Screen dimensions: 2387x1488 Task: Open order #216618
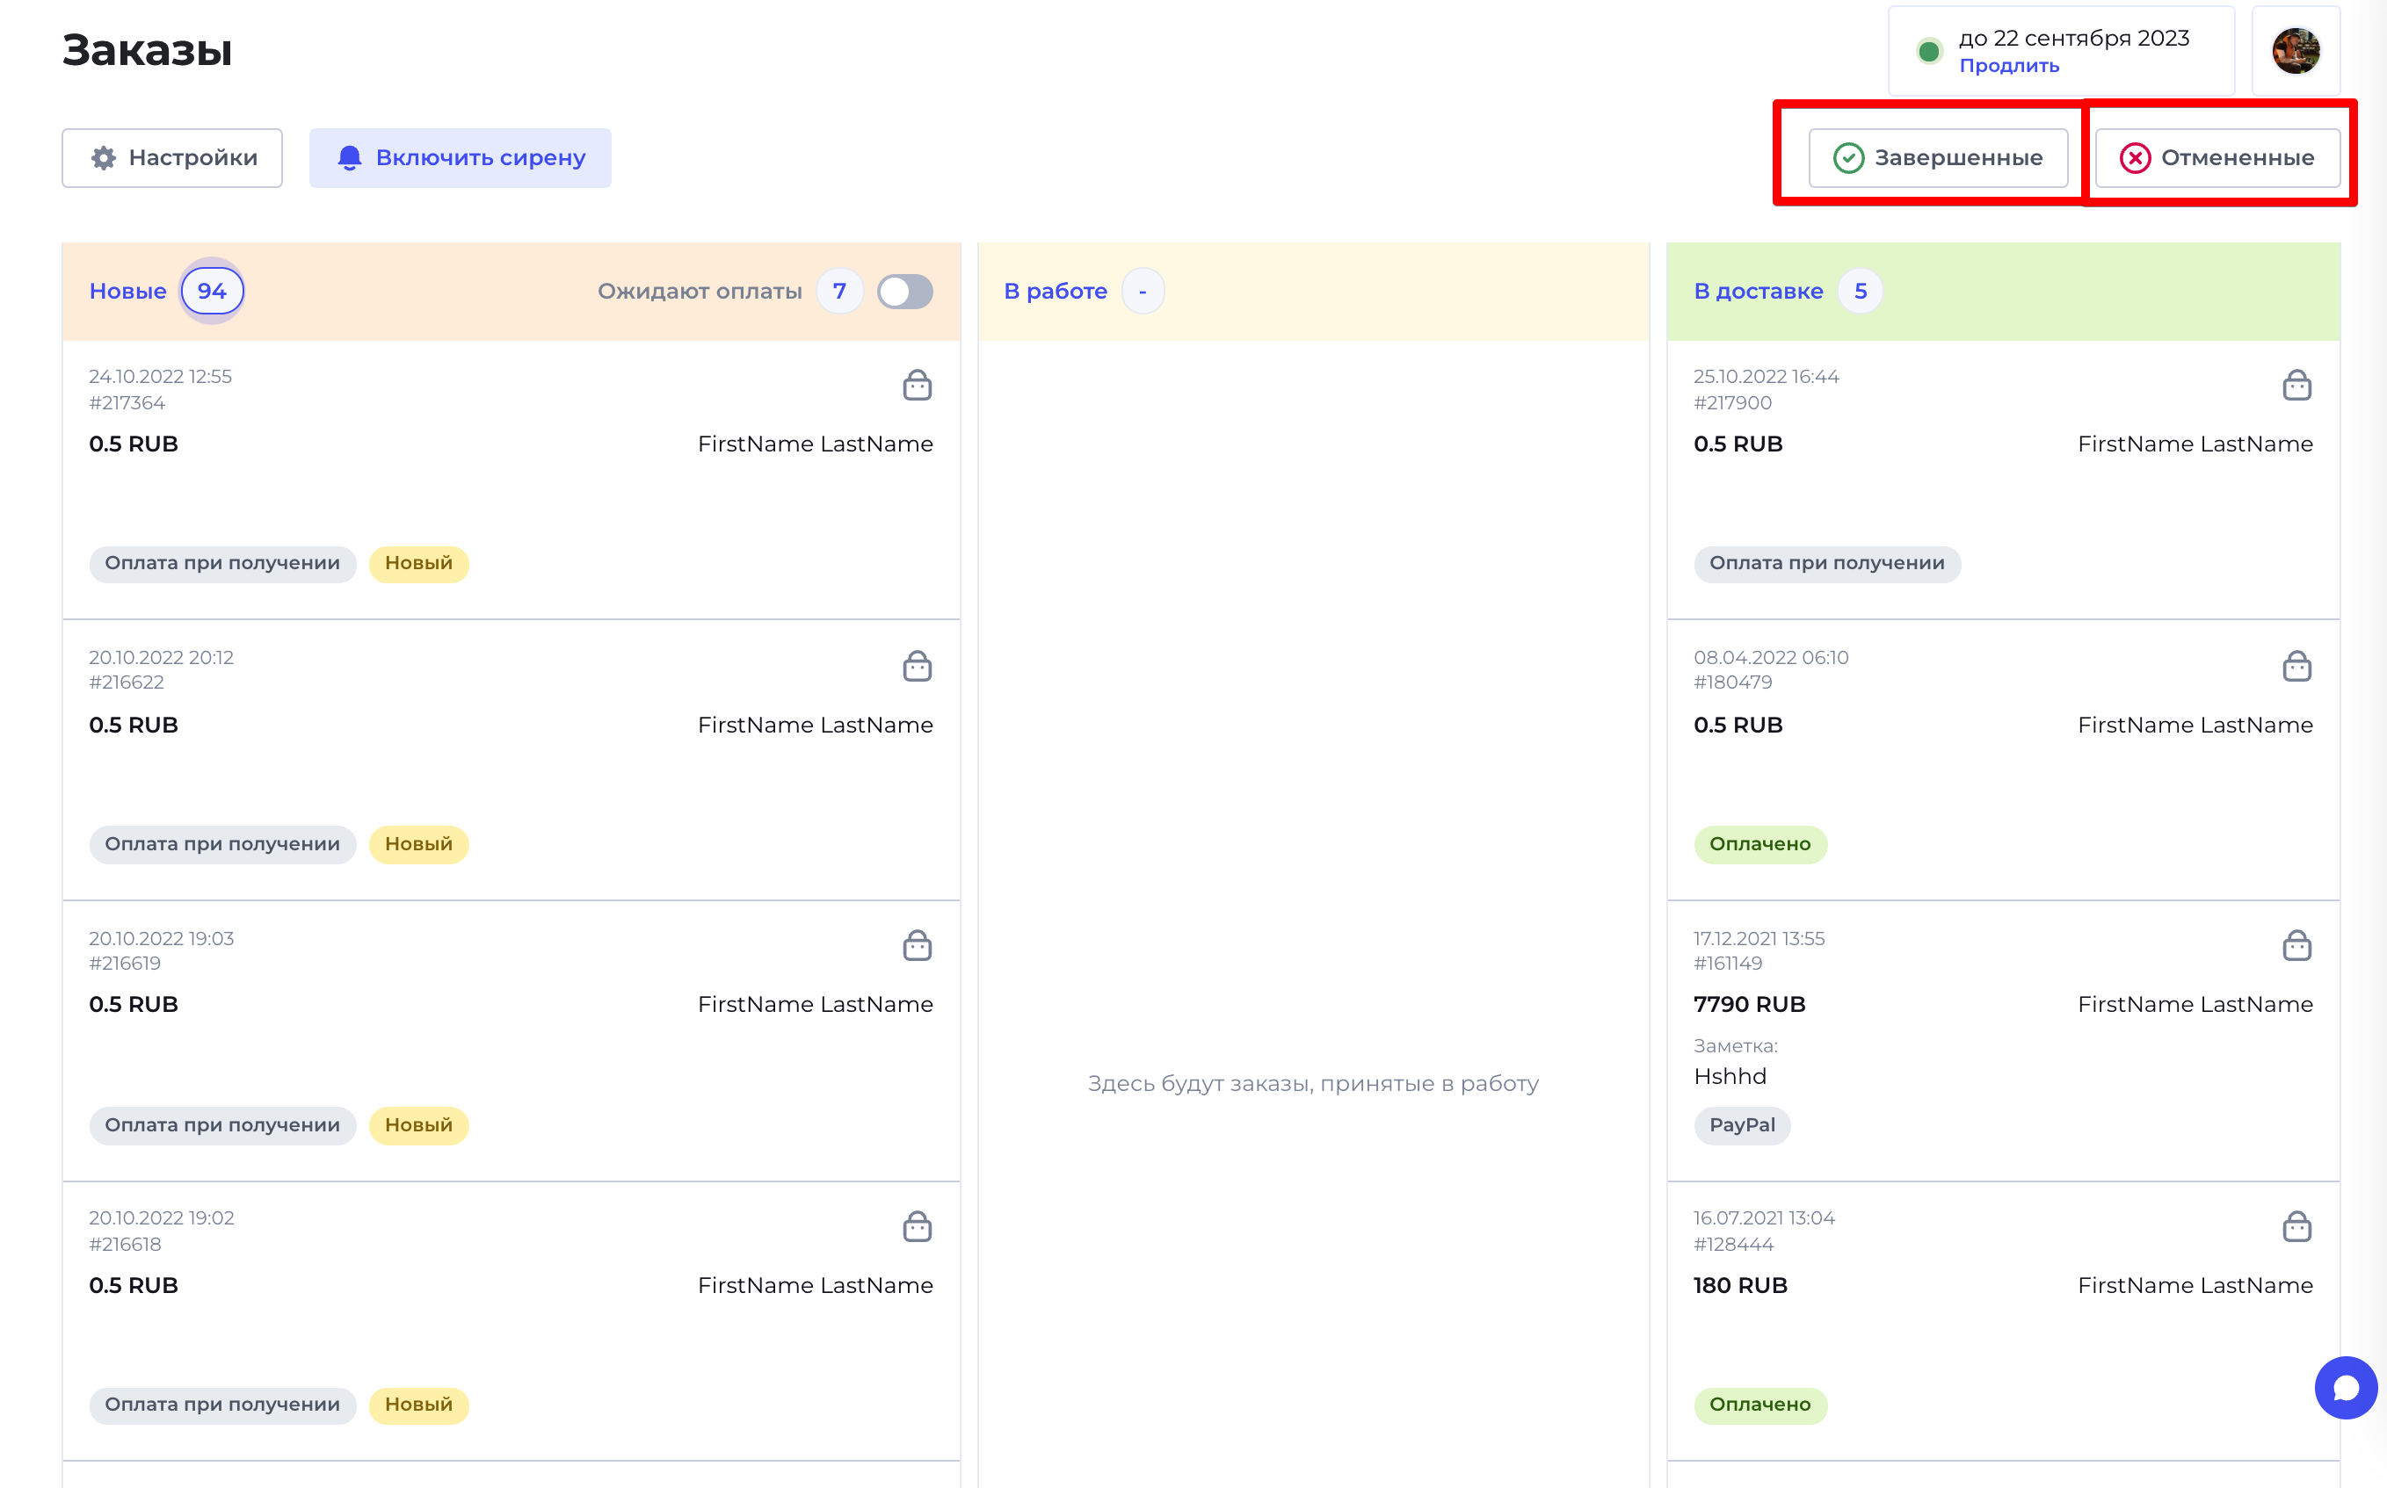(x=511, y=1322)
